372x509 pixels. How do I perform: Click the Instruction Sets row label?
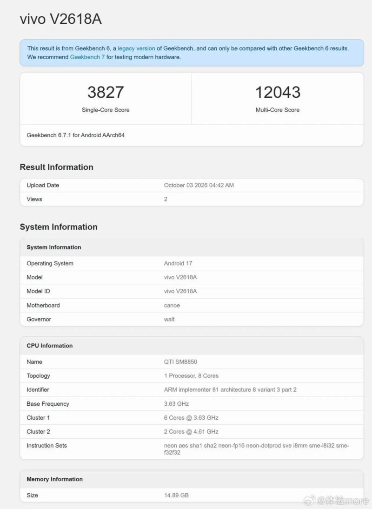(46, 445)
